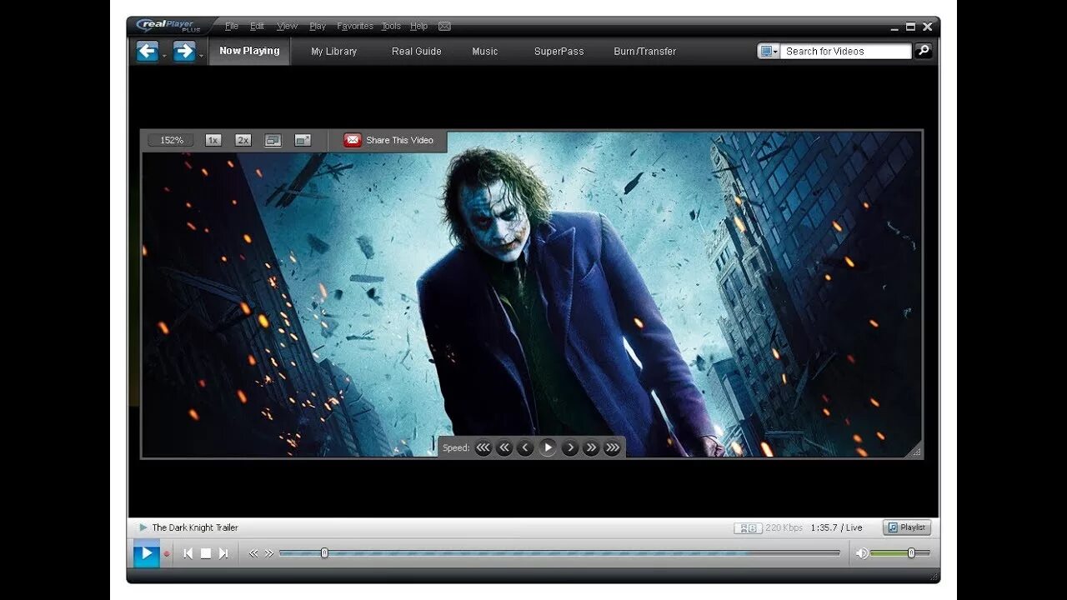Switch to theater mode icon

(273, 140)
